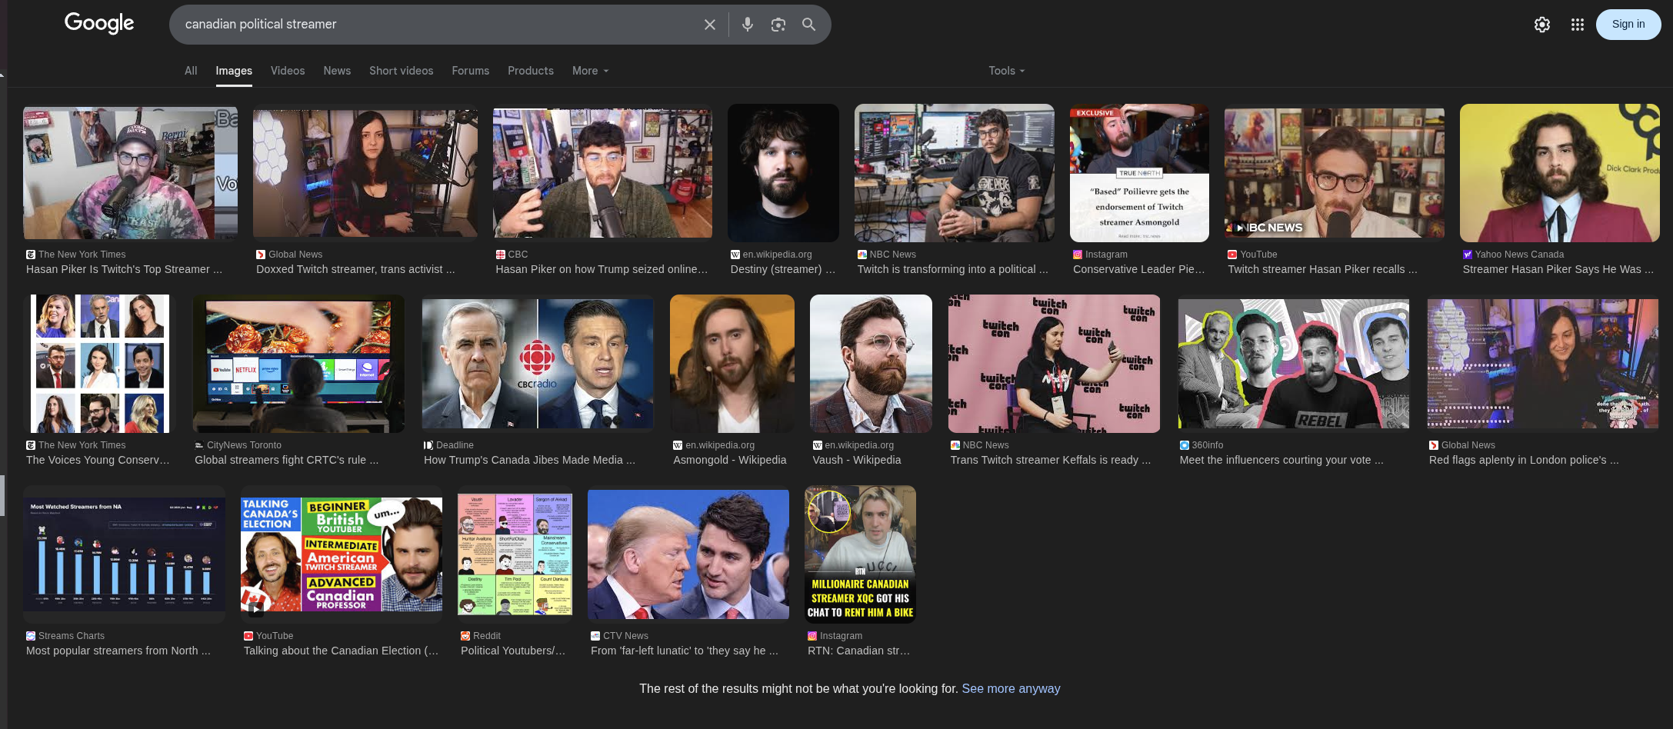
Task: Expand the Tools dropdown
Action: tap(1006, 71)
